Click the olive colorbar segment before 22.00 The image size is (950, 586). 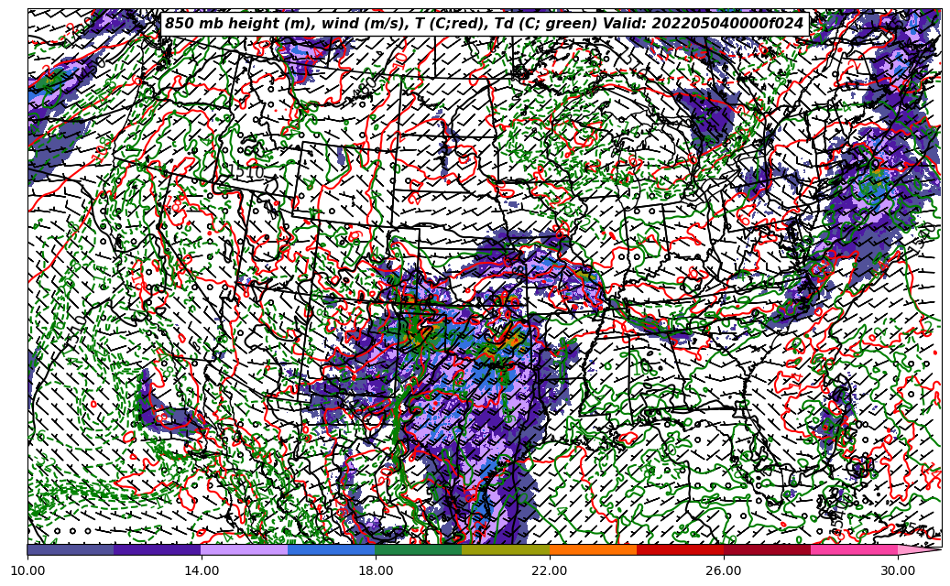pos(506,549)
